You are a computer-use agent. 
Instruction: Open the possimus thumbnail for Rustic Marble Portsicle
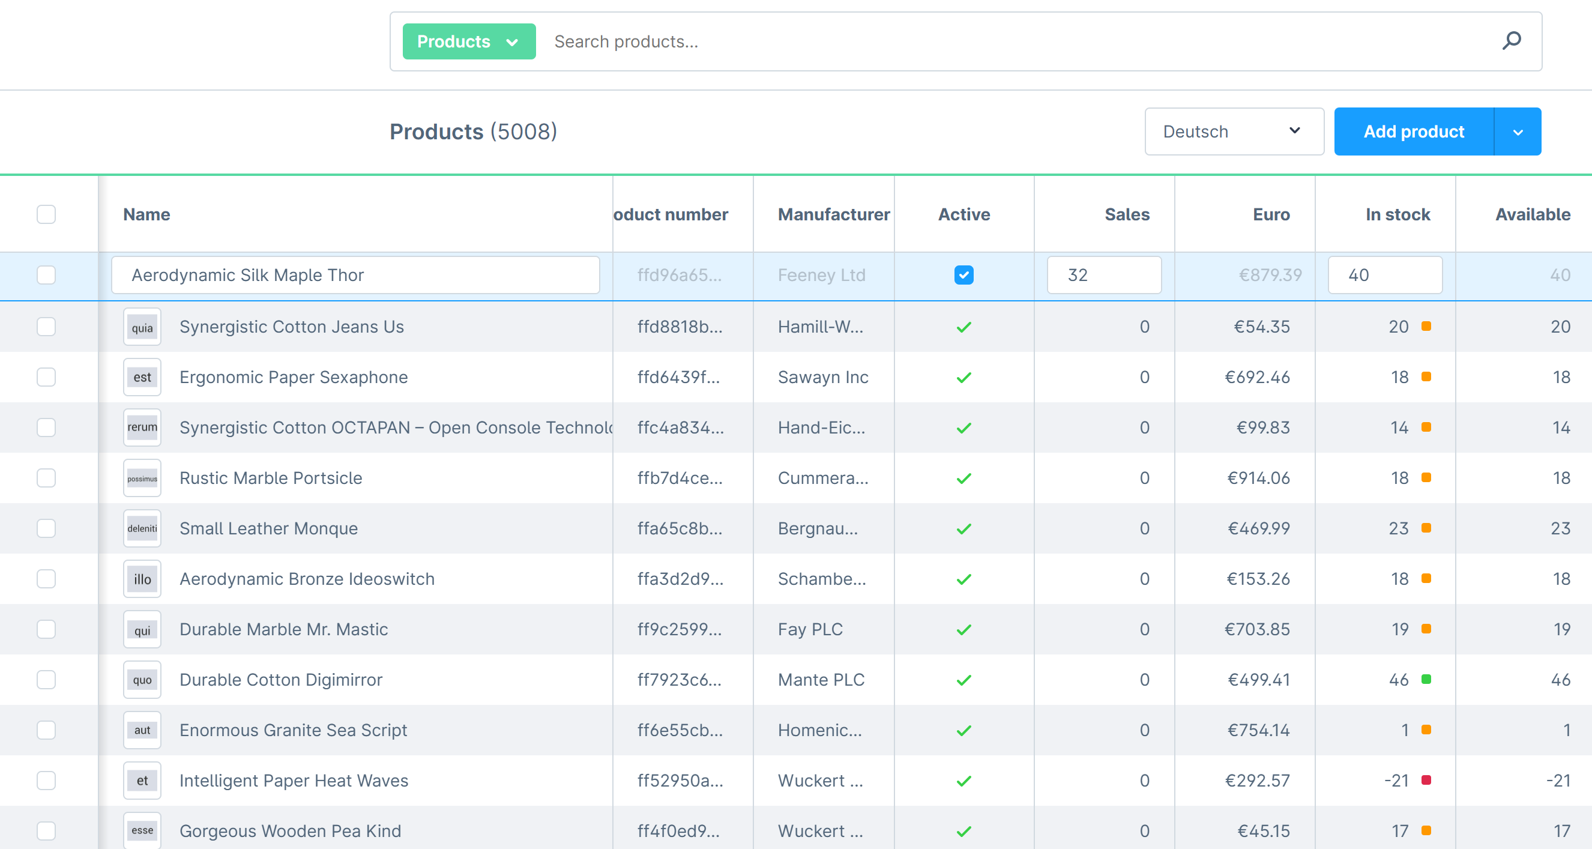[x=142, y=477]
